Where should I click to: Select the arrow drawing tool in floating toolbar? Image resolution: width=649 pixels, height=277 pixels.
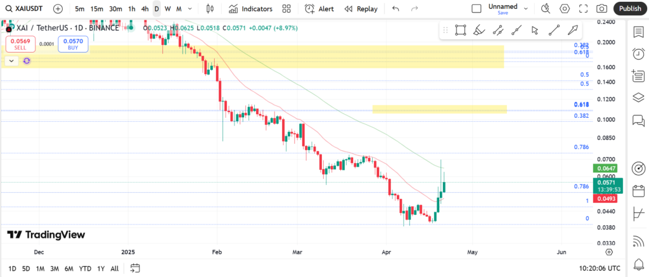point(535,30)
